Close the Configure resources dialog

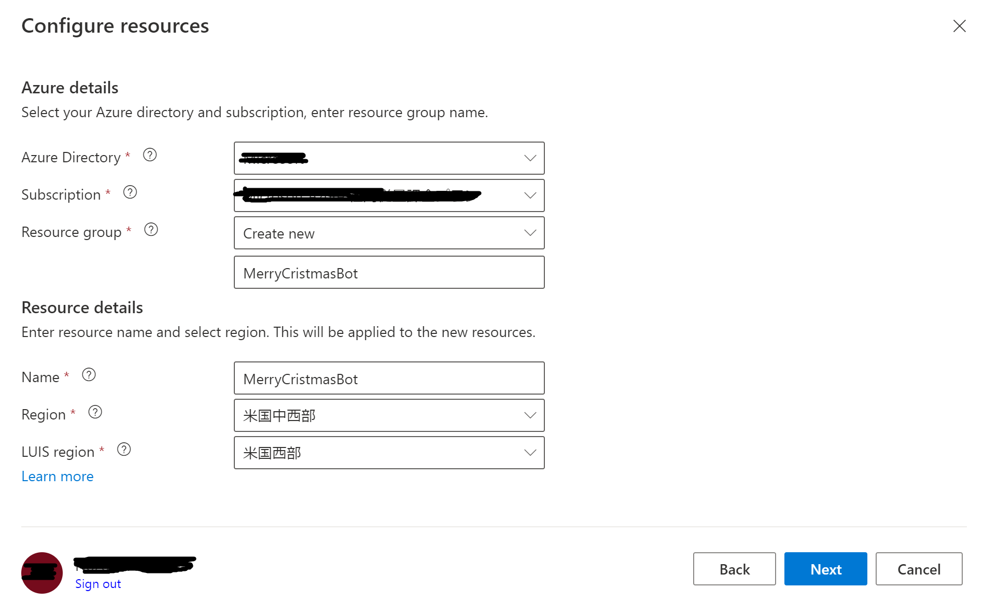959,26
